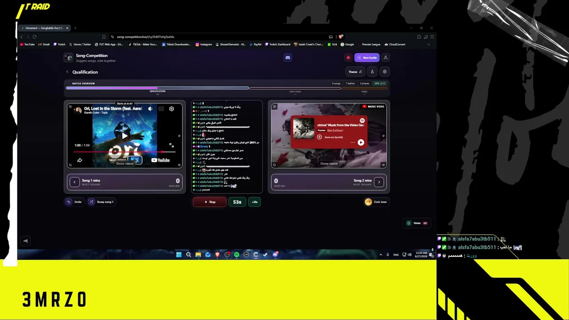Viewport: 569px width, 320px height.
Task: Open the Discord link icon
Action: [288, 57]
